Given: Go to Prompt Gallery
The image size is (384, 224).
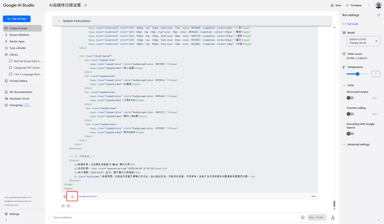Looking at the screenshot, I should point(18,81).
